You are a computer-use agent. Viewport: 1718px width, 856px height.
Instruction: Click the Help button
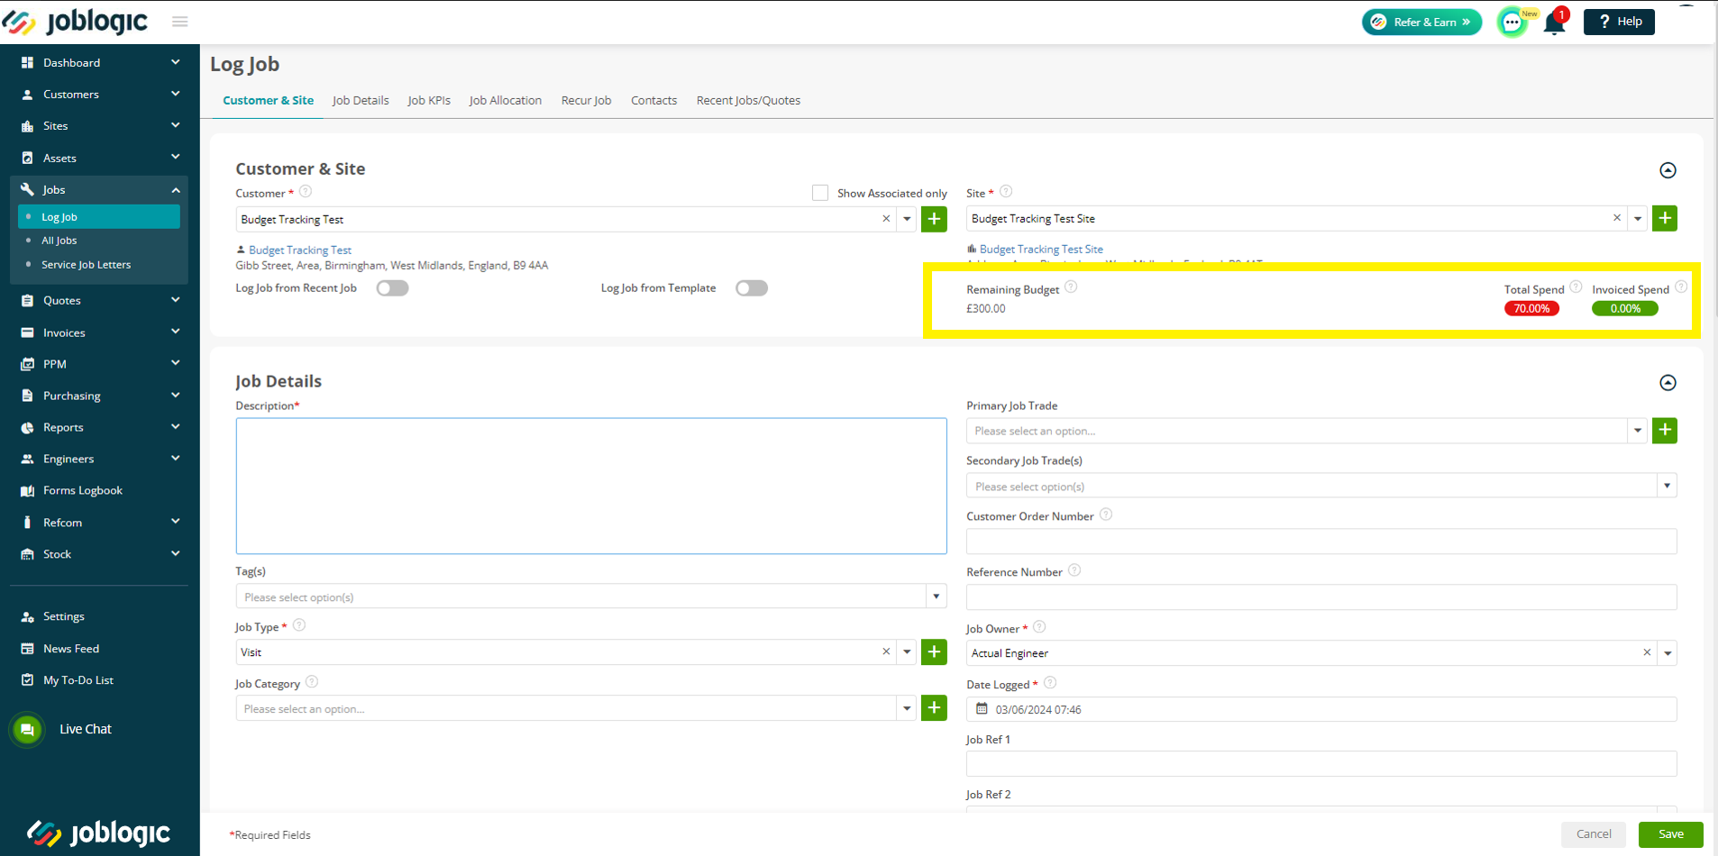pyautogui.click(x=1619, y=22)
